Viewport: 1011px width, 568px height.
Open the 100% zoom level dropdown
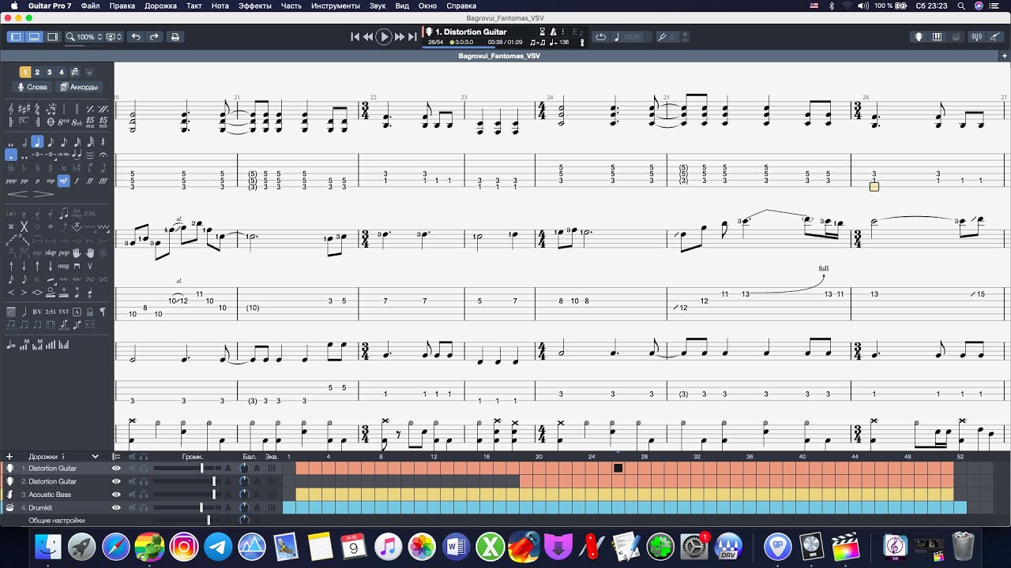pyautogui.click(x=85, y=36)
